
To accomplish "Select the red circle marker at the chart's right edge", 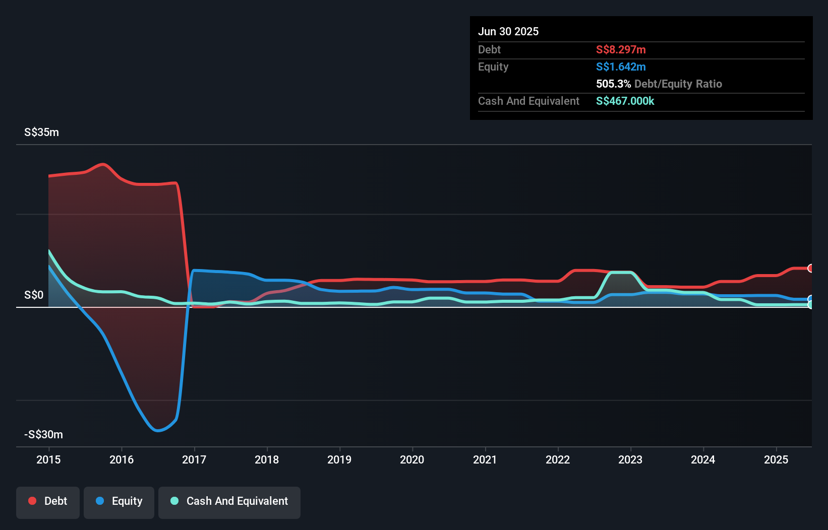I will point(810,268).
